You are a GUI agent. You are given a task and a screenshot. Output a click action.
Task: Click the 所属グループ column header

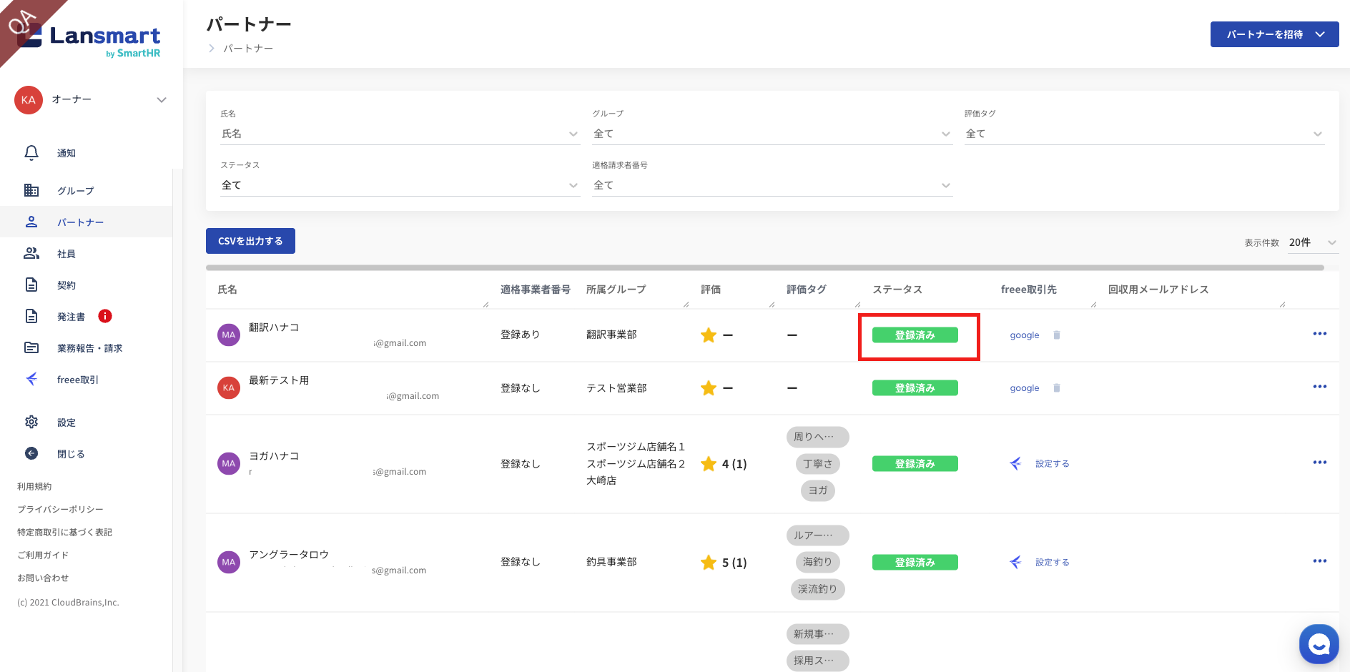tap(616, 290)
